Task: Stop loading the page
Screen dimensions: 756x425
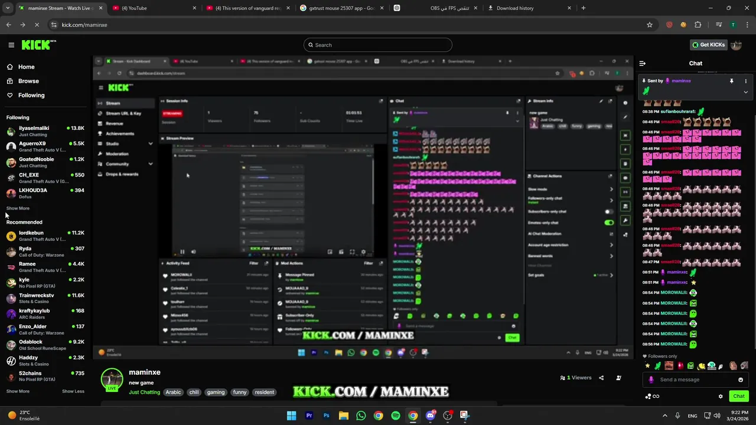Action: coord(37,25)
